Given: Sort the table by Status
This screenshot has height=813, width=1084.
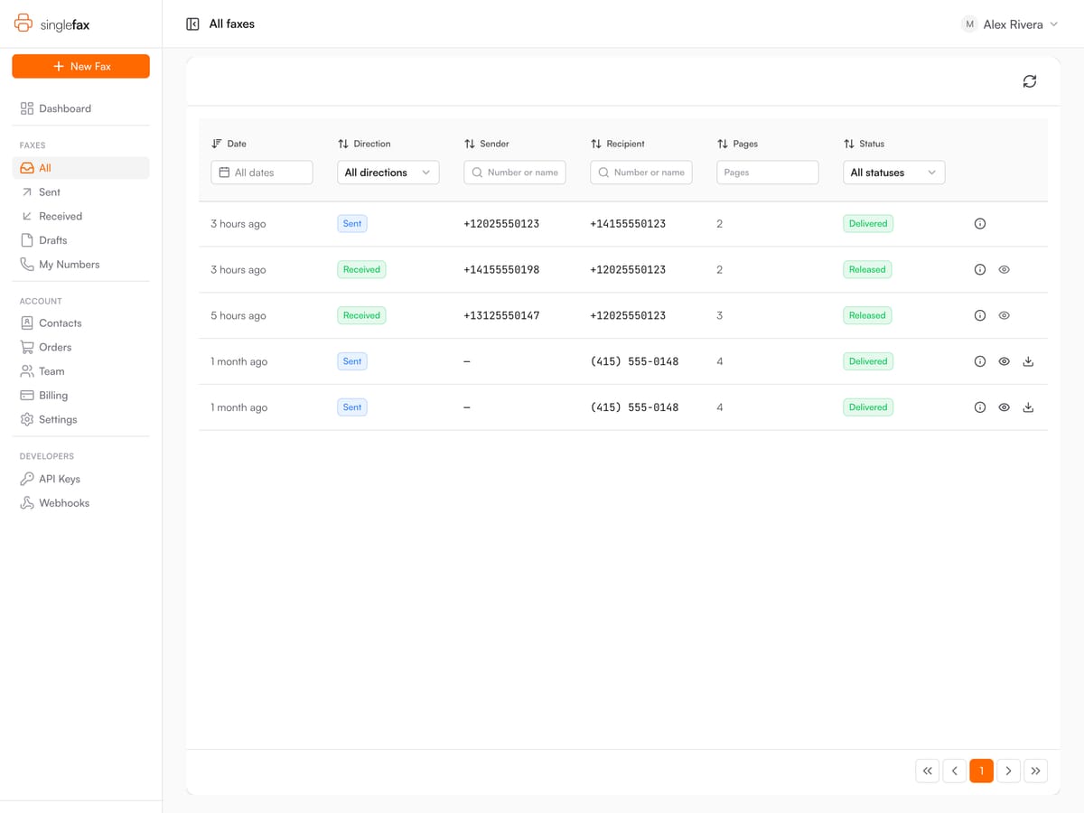Looking at the screenshot, I should 864,144.
